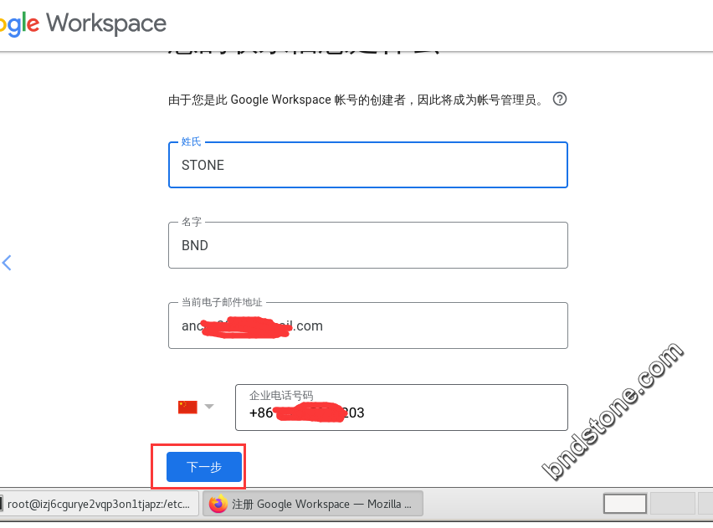Select the first workspace switcher box
This screenshot has width=713, height=528.
point(625,504)
